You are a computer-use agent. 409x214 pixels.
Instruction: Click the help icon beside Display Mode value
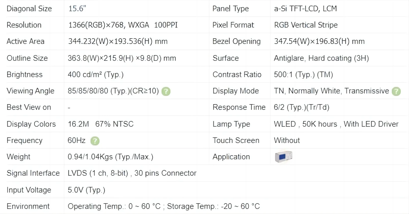396,91
